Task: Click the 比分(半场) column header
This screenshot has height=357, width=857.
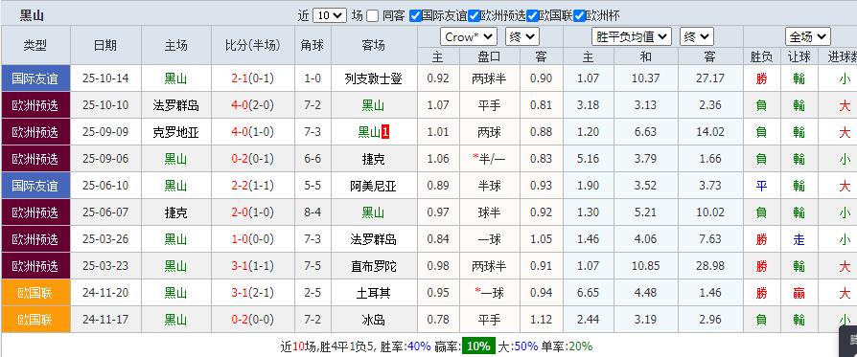Action: coord(252,45)
